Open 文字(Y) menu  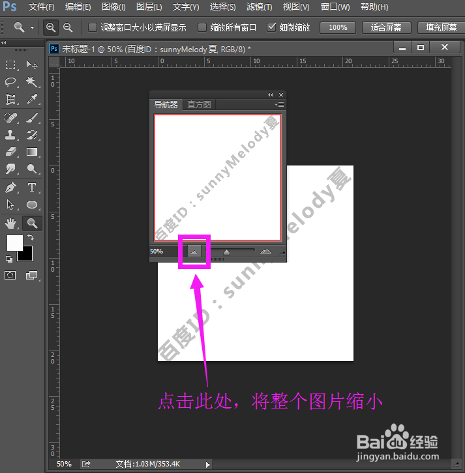(x=186, y=7)
